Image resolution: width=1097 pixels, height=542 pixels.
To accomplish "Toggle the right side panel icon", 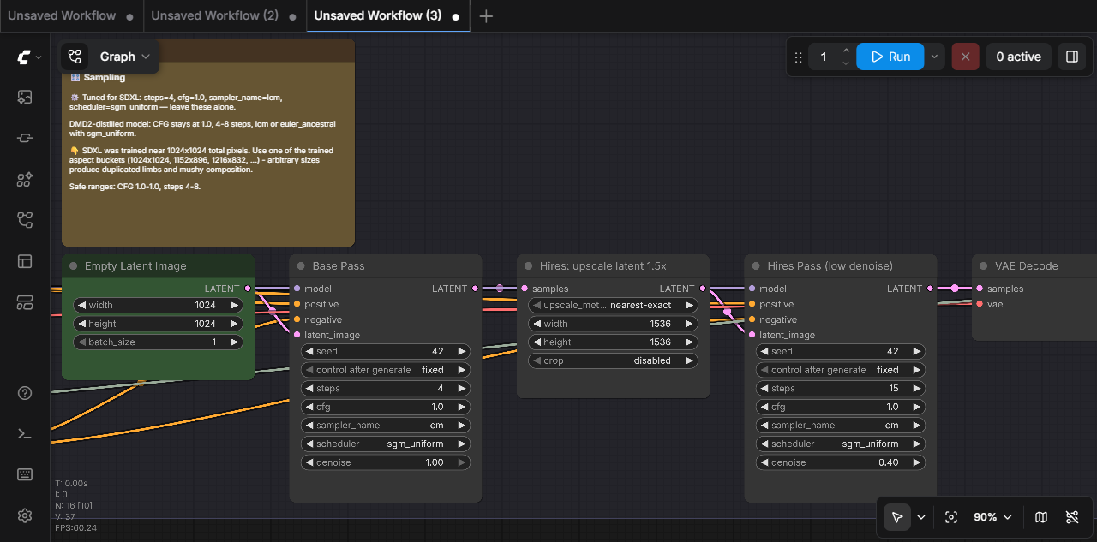I will coord(1072,57).
